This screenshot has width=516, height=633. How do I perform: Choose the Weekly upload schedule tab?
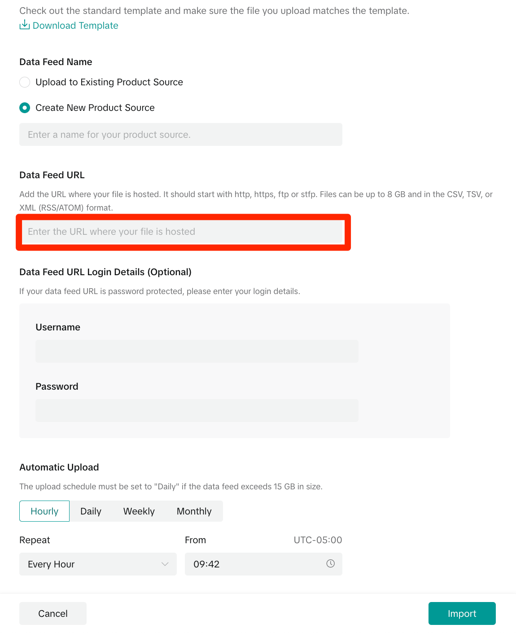pyautogui.click(x=139, y=511)
